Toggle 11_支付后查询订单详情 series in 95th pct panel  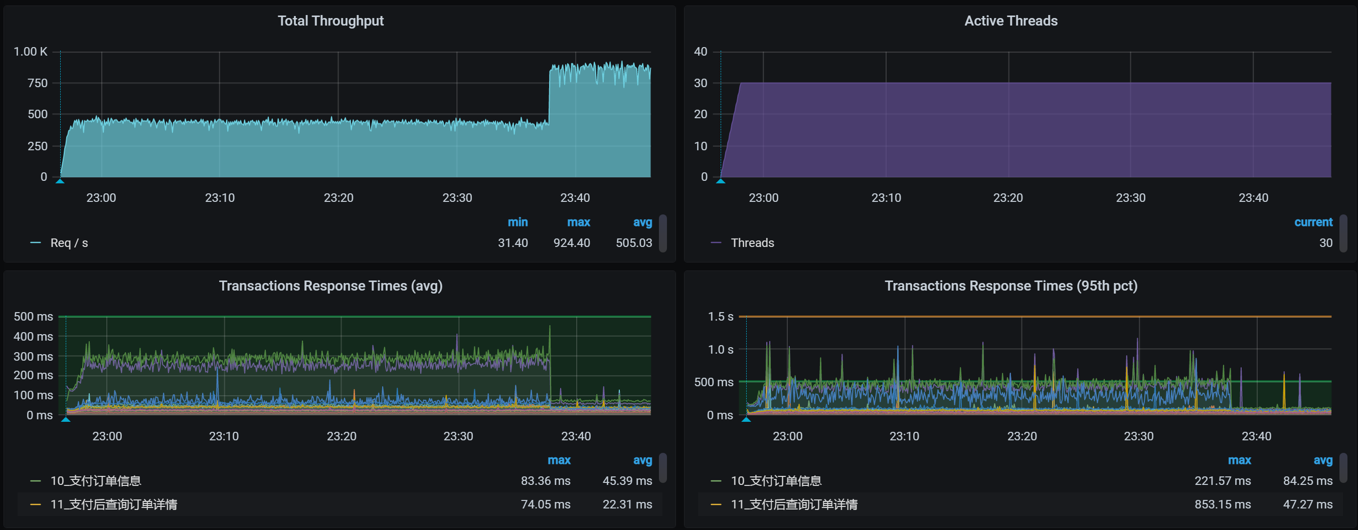click(794, 505)
